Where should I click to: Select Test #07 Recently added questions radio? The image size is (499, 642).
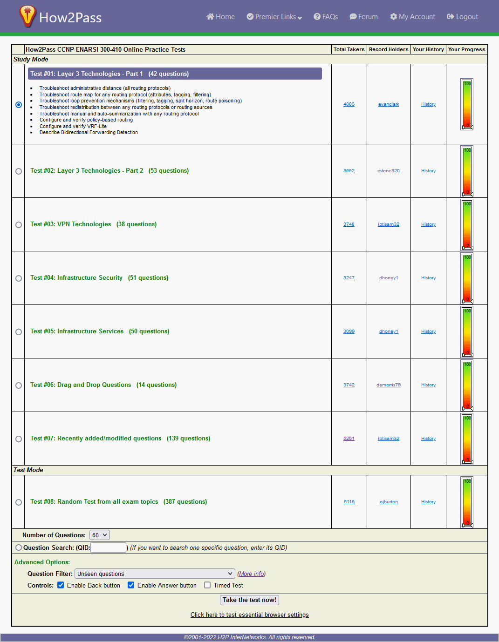click(x=19, y=439)
